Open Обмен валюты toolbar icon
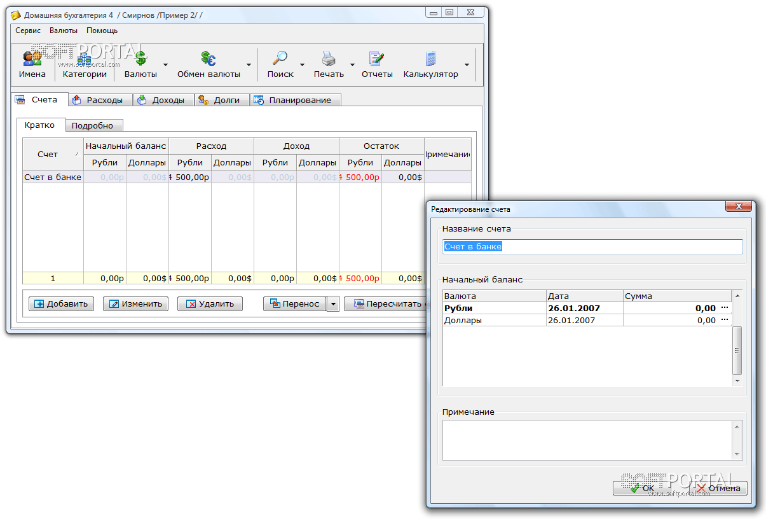766x521 pixels. click(209, 65)
